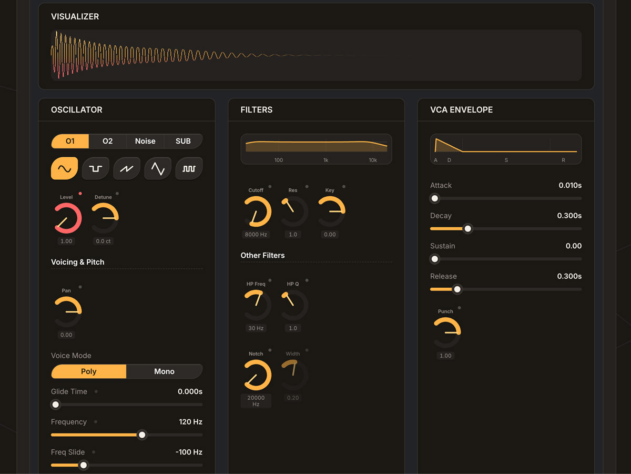This screenshot has width=631, height=474.
Task: Choose the sawtooth waveform icon
Action: [127, 168]
